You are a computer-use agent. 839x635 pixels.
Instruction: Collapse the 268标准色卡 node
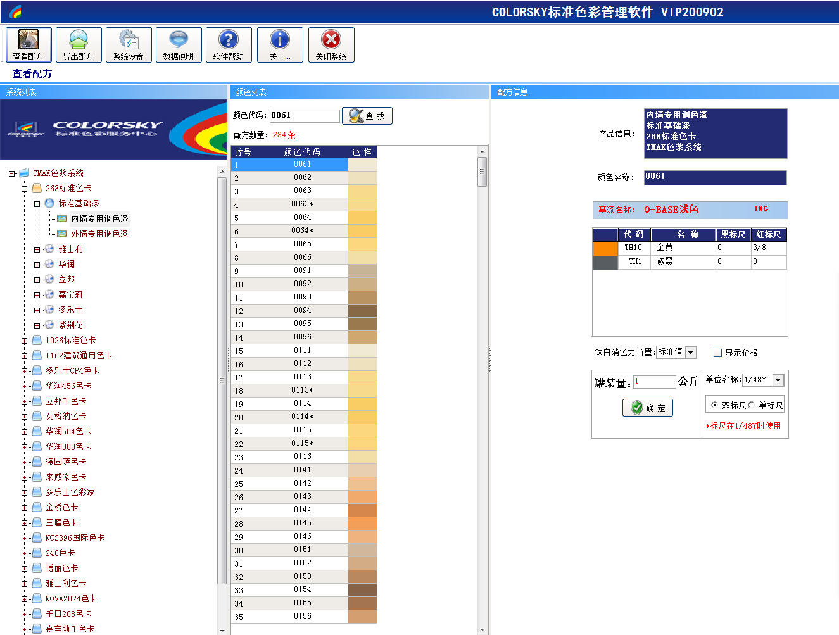pos(25,189)
